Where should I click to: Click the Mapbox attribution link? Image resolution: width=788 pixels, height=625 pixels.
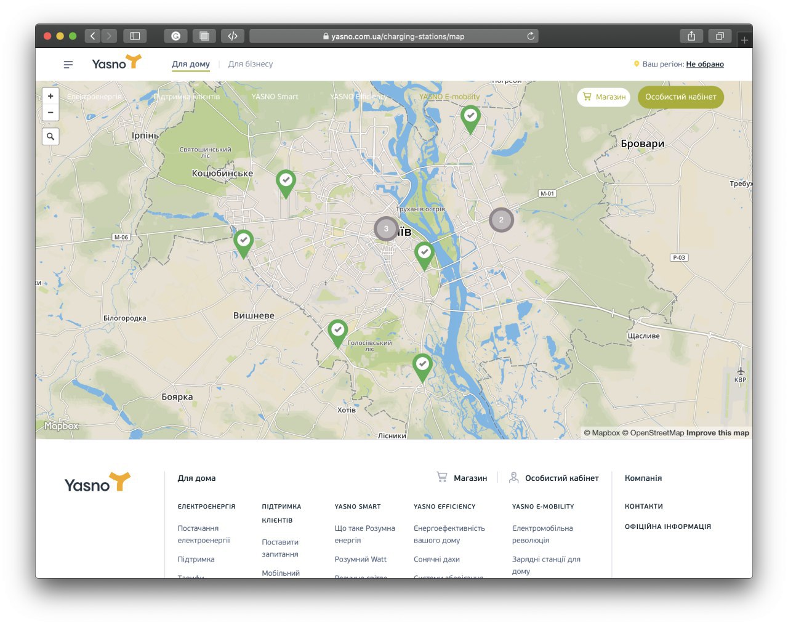pyautogui.click(x=602, y=433)
